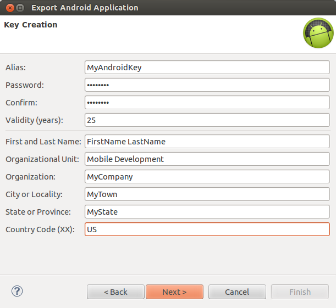Close the Export Android Application dialog
The image size is (336, 308).
point(8,8)
